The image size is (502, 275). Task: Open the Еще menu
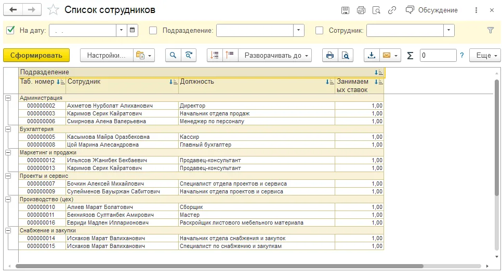click(485, 56)
